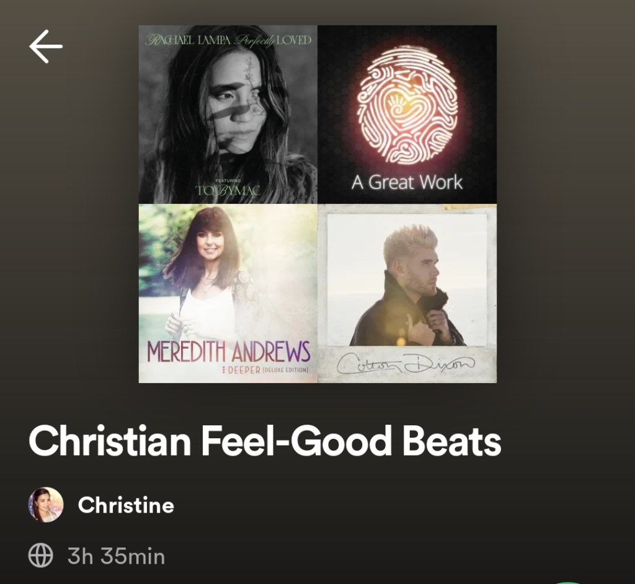Click the 'A Great Work' caption text
The image size is (635, 584).
coord(407,182)
